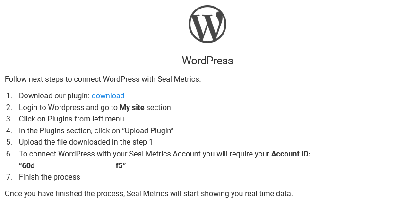This screenshot has width=414, height=208.
Task: Click the masked account ID value
Action: click(x=72, y=165)
